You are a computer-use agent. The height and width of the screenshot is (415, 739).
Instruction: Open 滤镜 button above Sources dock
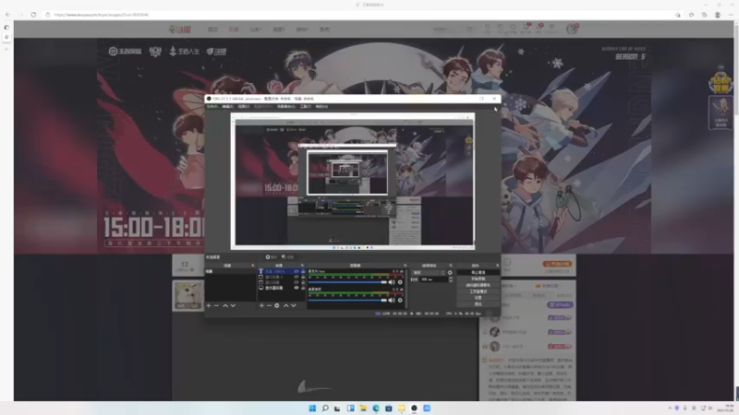click(287, 257)
